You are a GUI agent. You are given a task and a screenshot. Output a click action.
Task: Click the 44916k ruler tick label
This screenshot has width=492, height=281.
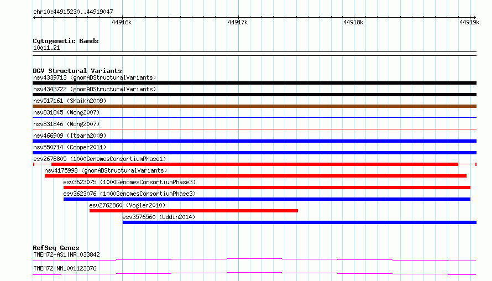[122, 22]
